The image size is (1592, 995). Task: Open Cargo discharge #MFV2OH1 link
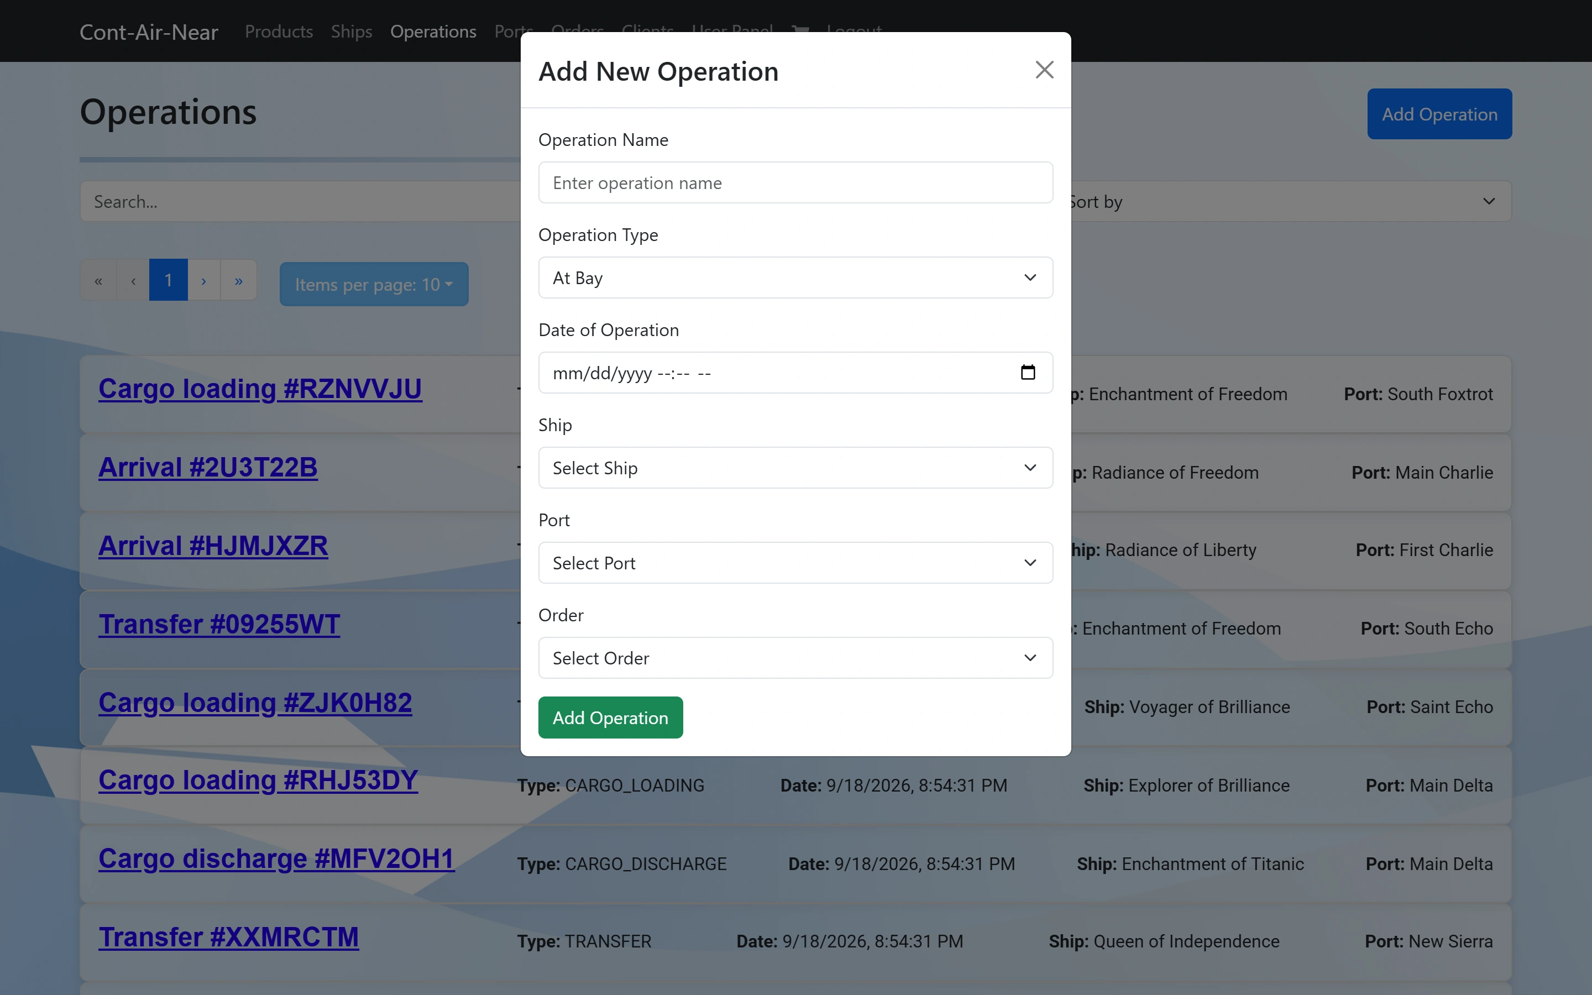(x=276, y=858)
